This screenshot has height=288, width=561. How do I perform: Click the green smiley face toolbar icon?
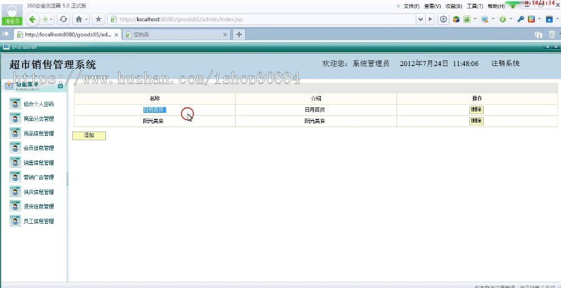pos(502,19)
